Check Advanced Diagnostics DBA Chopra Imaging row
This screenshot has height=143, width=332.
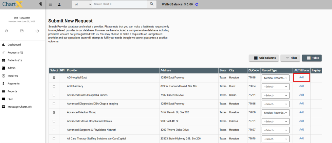click(54, 104)
